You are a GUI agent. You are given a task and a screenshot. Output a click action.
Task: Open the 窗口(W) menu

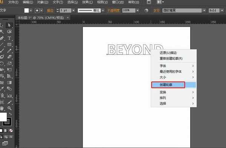(x=118, y=2)
